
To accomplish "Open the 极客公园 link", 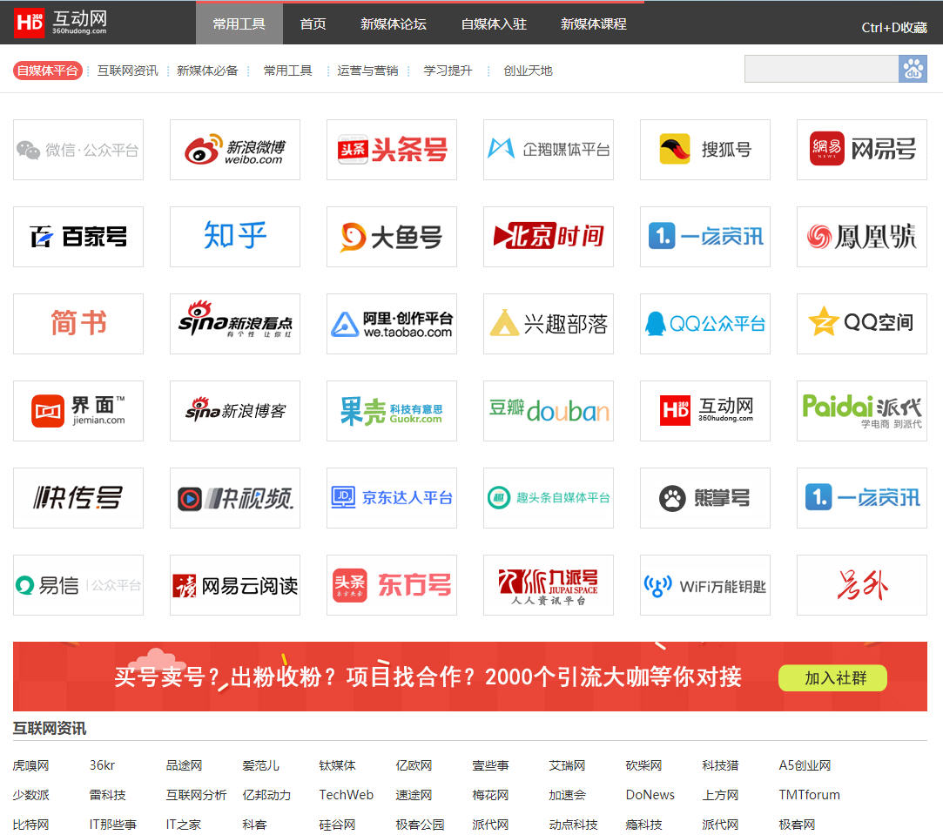I will 420,825.
